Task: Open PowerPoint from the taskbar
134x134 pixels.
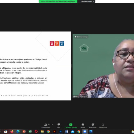Action: click(x=24, y=132)
